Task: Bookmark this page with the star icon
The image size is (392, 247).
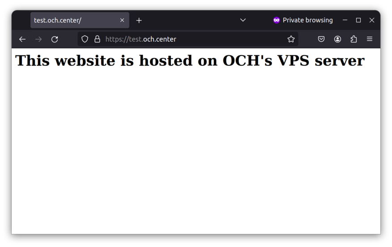Action: point(291,39)
